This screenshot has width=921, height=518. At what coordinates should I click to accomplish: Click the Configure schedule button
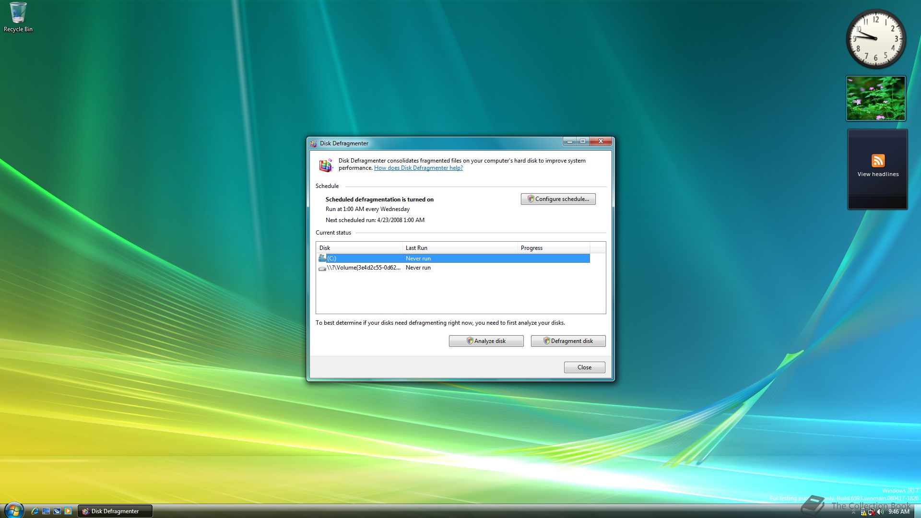click(x=558, y=199)
